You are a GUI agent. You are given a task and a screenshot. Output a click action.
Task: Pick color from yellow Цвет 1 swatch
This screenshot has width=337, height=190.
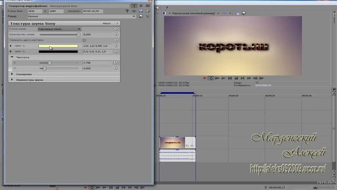pyautogui.click(x=58, y=46)
